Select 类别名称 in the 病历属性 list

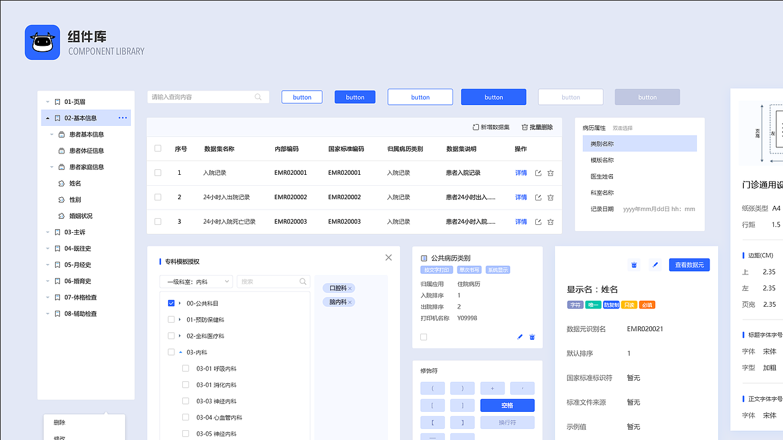tap(640, 144)
